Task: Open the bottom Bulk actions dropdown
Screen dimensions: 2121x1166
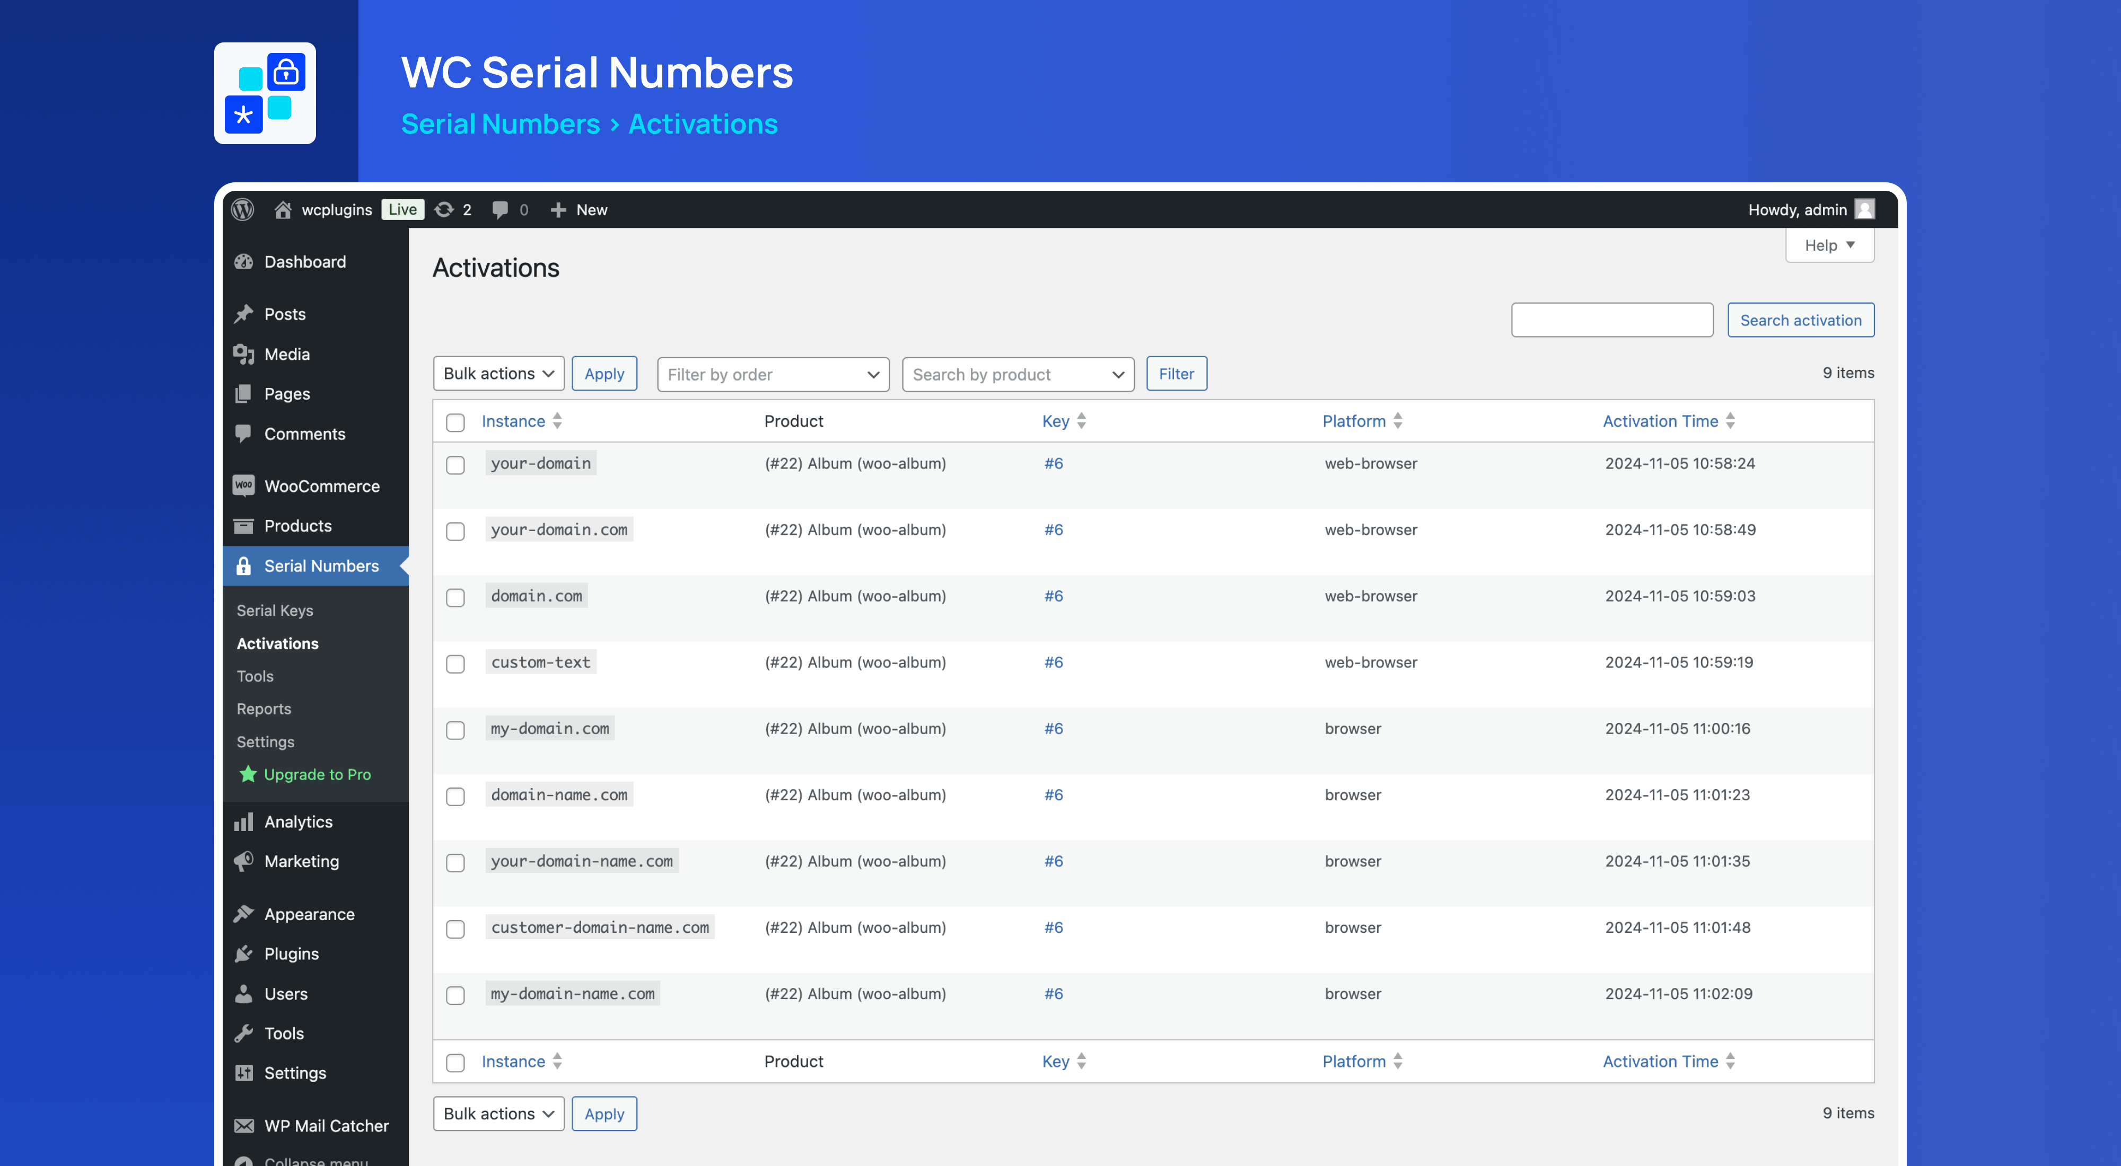Action: click(x=498, y=1114)
